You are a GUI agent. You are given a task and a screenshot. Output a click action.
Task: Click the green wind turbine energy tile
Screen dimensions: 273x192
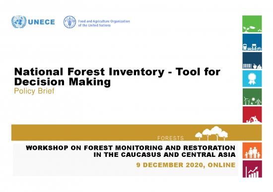[252, 96]
